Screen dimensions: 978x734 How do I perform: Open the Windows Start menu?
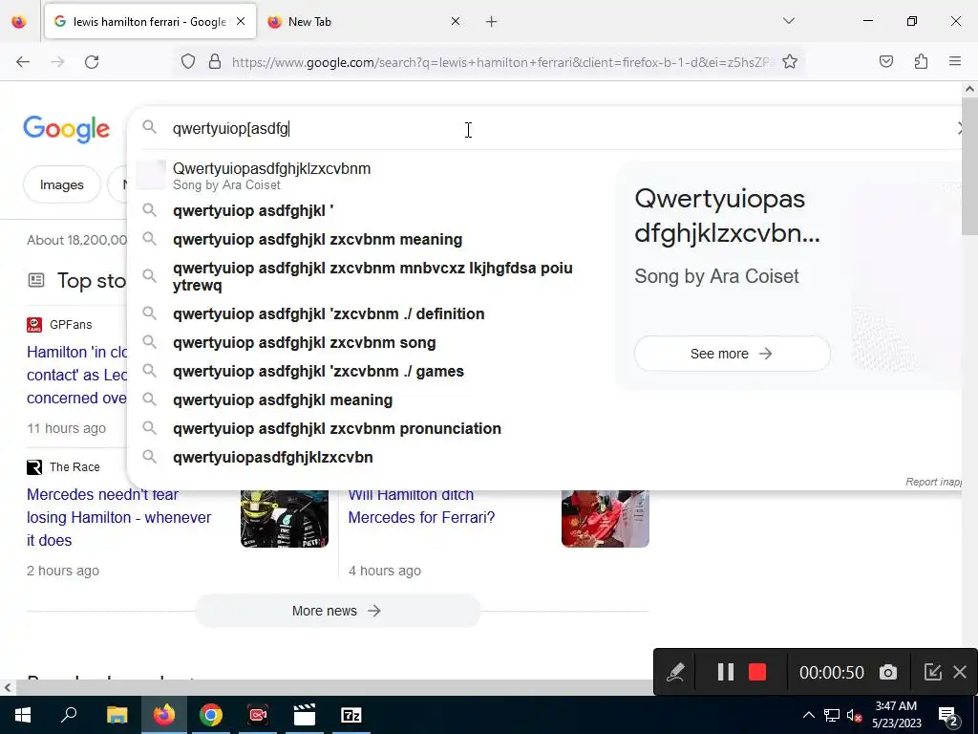[23, 715]
